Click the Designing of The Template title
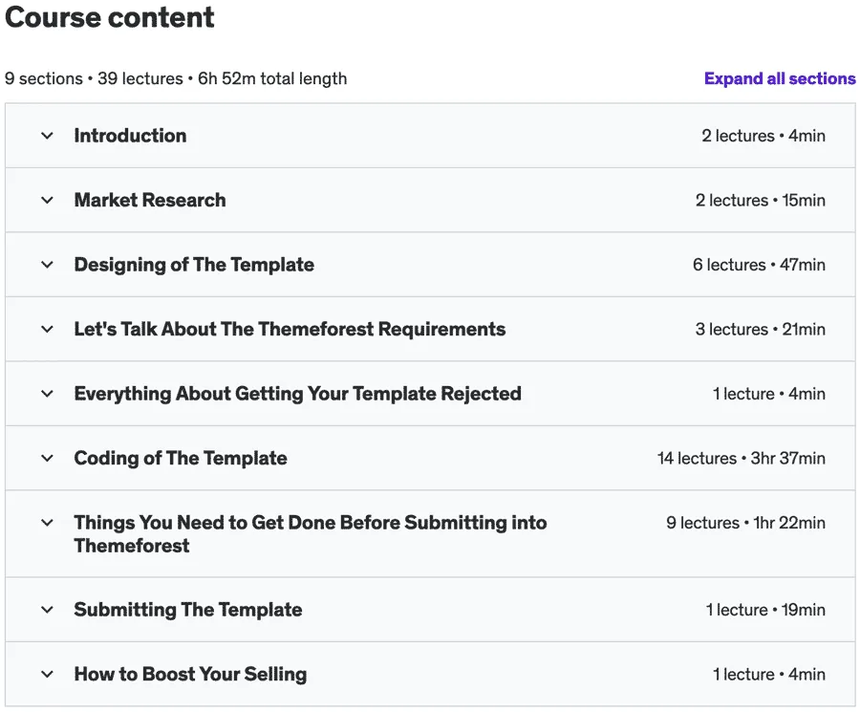This screenshot has width=860, height=712. [194, 265]
